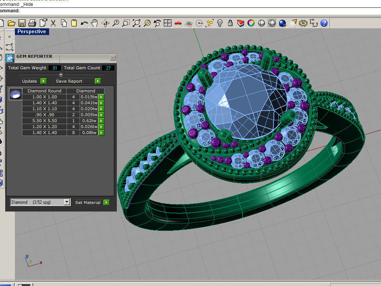The width and height of the screenshot is (381, 286).
Task: Click green arrow on 1.00 X 1.00 row
Action: pyautogui.click(x=101, y=97)
